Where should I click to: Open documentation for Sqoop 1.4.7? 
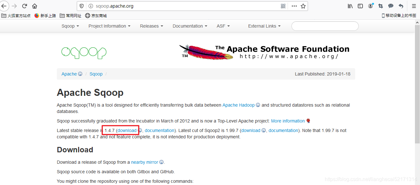coord(159,130)
